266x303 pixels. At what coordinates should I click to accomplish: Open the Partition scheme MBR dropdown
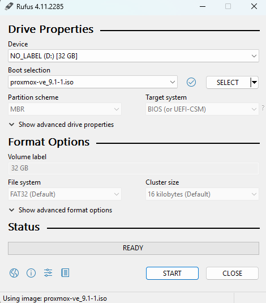pos(65,109)
